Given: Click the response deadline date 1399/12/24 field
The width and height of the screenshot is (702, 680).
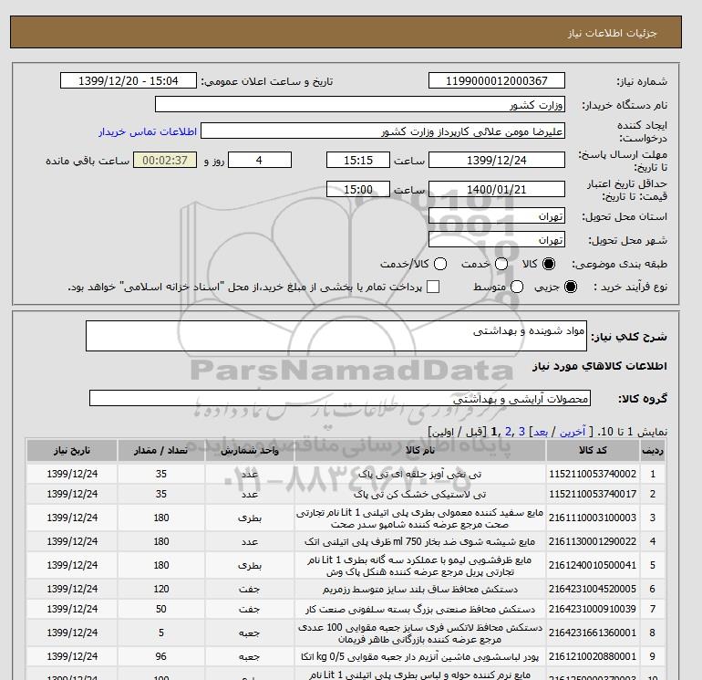Looking at the screenshot, I should pos(497,160).
